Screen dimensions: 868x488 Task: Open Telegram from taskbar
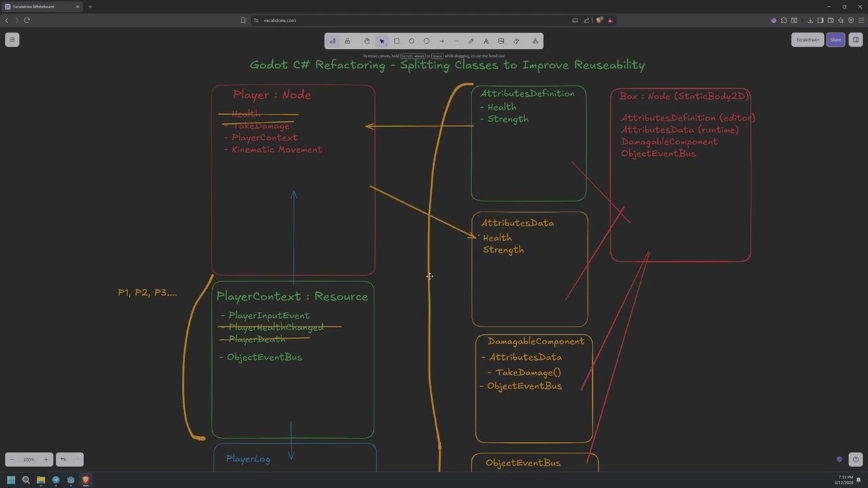56,480
